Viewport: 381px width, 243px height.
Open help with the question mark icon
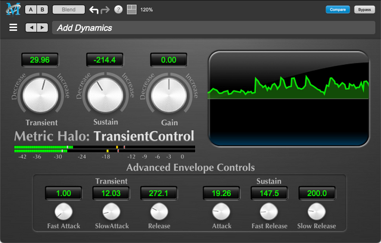click(x=118, y=10)
